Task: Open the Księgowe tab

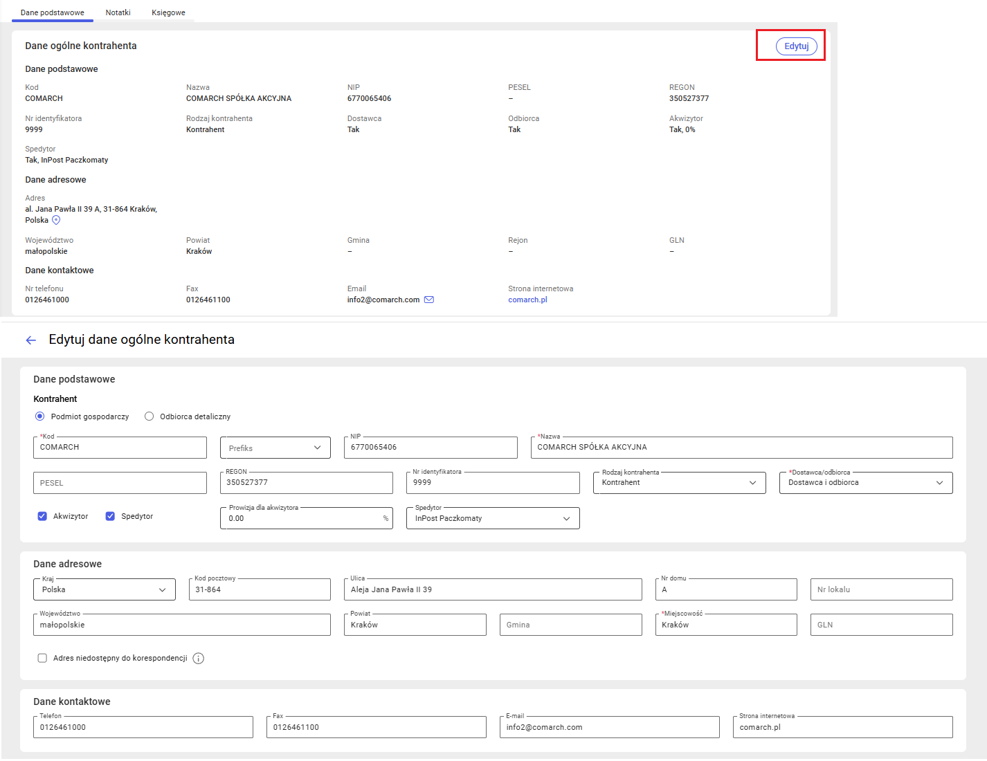Action: click(x=168, y=12)
